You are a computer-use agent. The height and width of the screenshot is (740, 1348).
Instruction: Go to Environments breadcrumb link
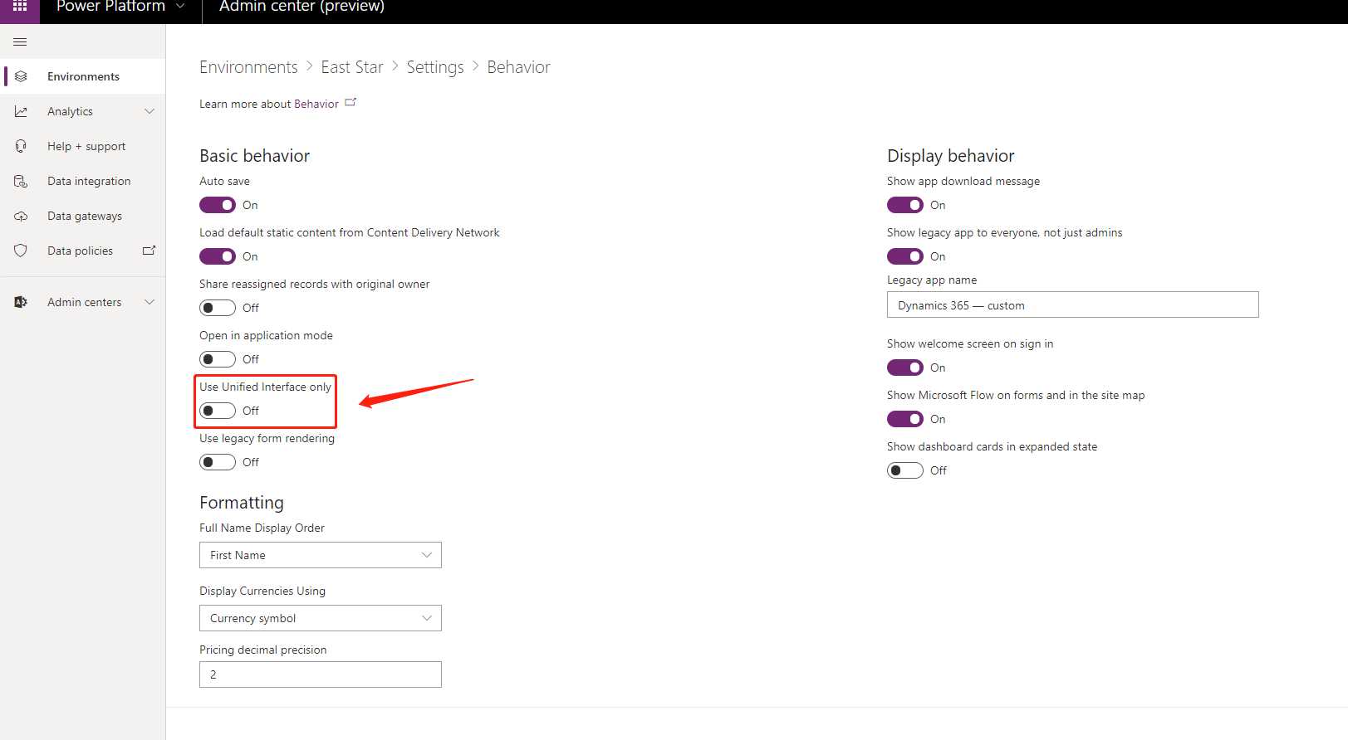coord(248,67)
